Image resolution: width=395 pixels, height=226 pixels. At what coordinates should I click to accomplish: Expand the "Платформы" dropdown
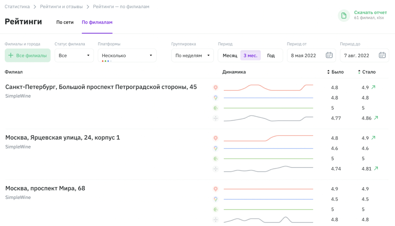127,56
